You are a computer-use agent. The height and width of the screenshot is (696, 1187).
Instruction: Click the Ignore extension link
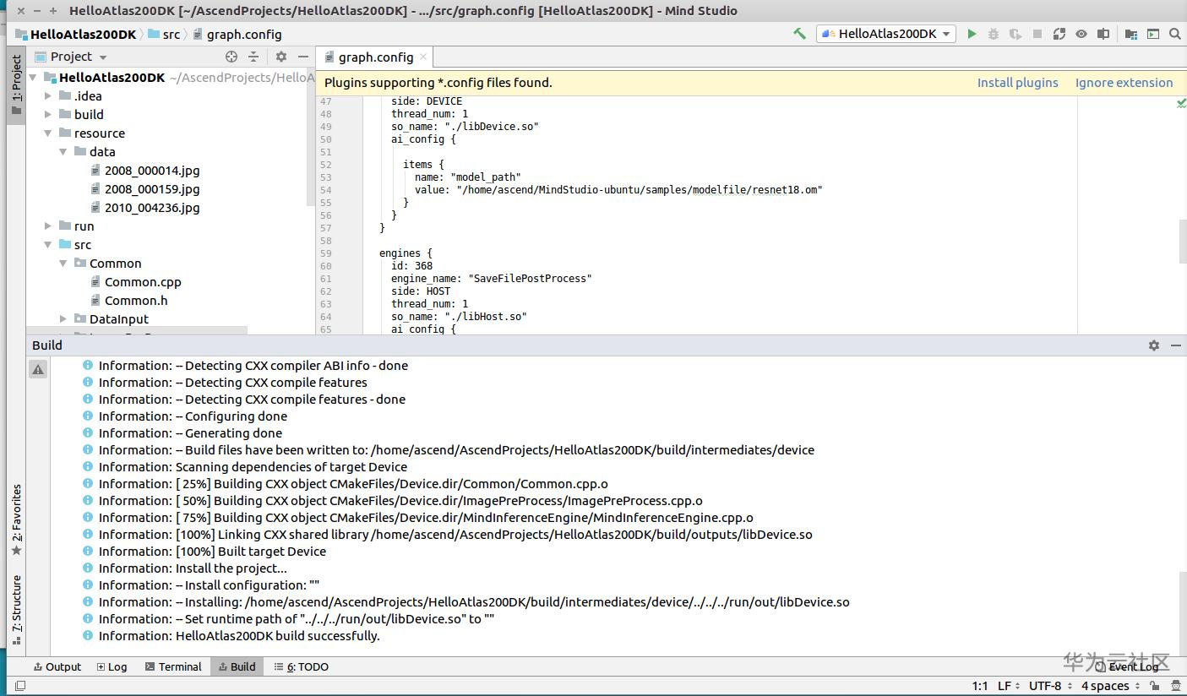(1124, 83)
